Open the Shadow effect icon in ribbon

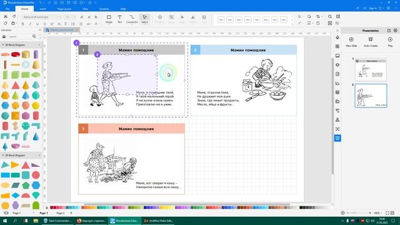pos(309,17)
